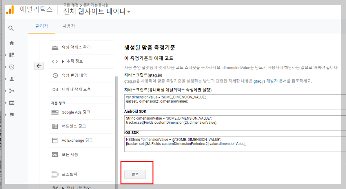Image resolution: width=346 pixels, height=189 pixels.
Task: Switch to the 관리자 tab
Action: [42, 26]
